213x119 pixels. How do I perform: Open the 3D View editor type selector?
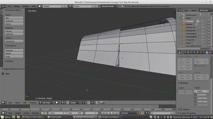[x=4, y=102]
